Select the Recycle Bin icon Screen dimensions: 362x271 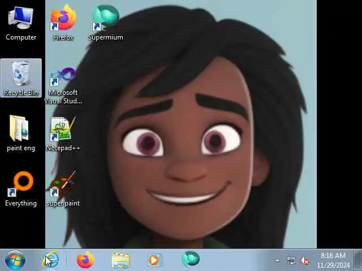coord(21,78)
